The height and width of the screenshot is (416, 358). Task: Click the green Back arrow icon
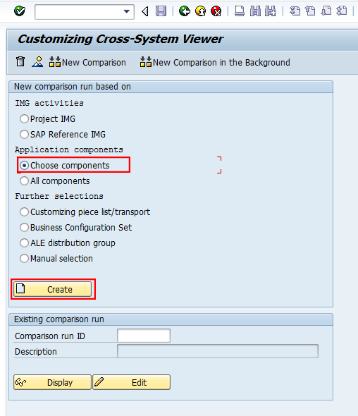185,11
